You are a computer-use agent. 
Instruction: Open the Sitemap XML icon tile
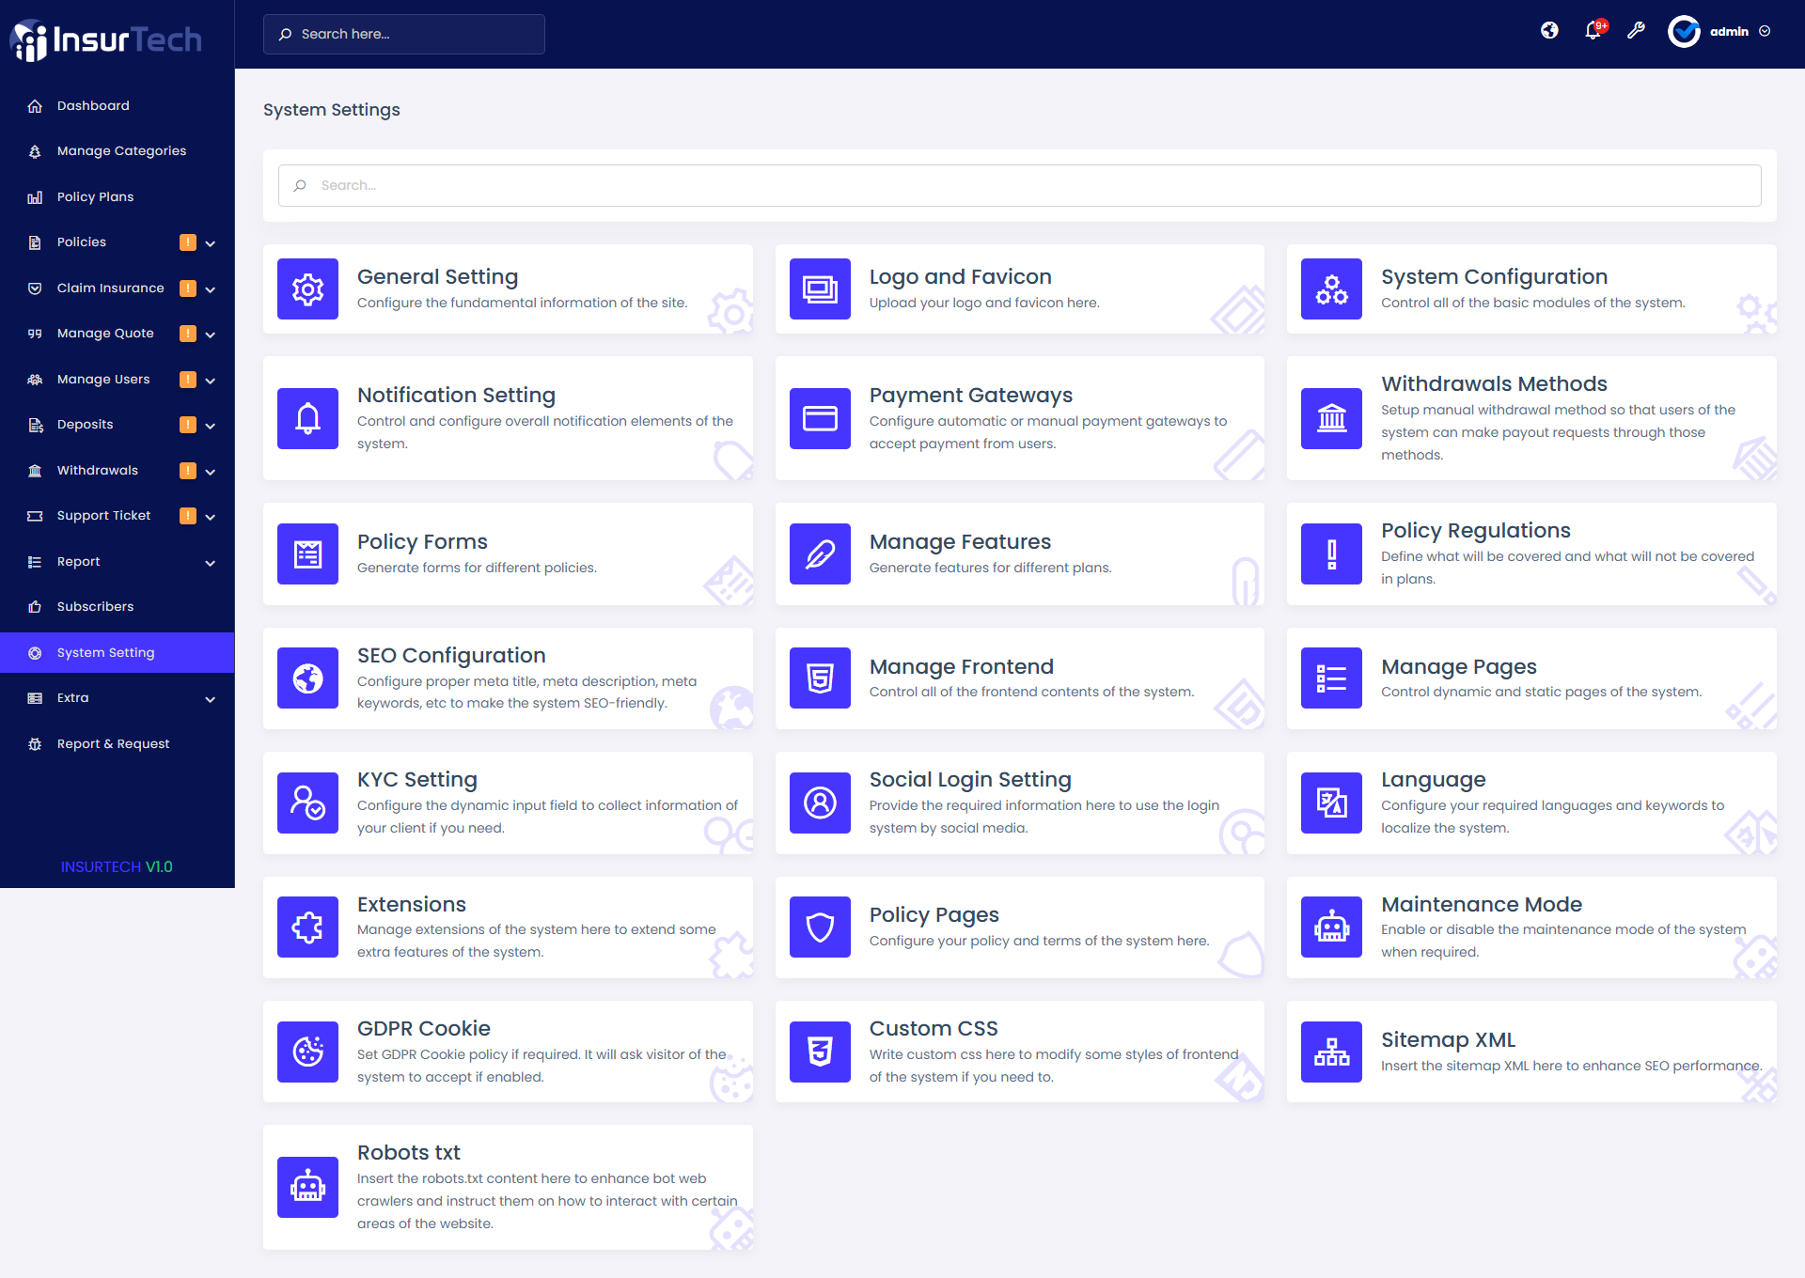(x=1331, y=1052)
